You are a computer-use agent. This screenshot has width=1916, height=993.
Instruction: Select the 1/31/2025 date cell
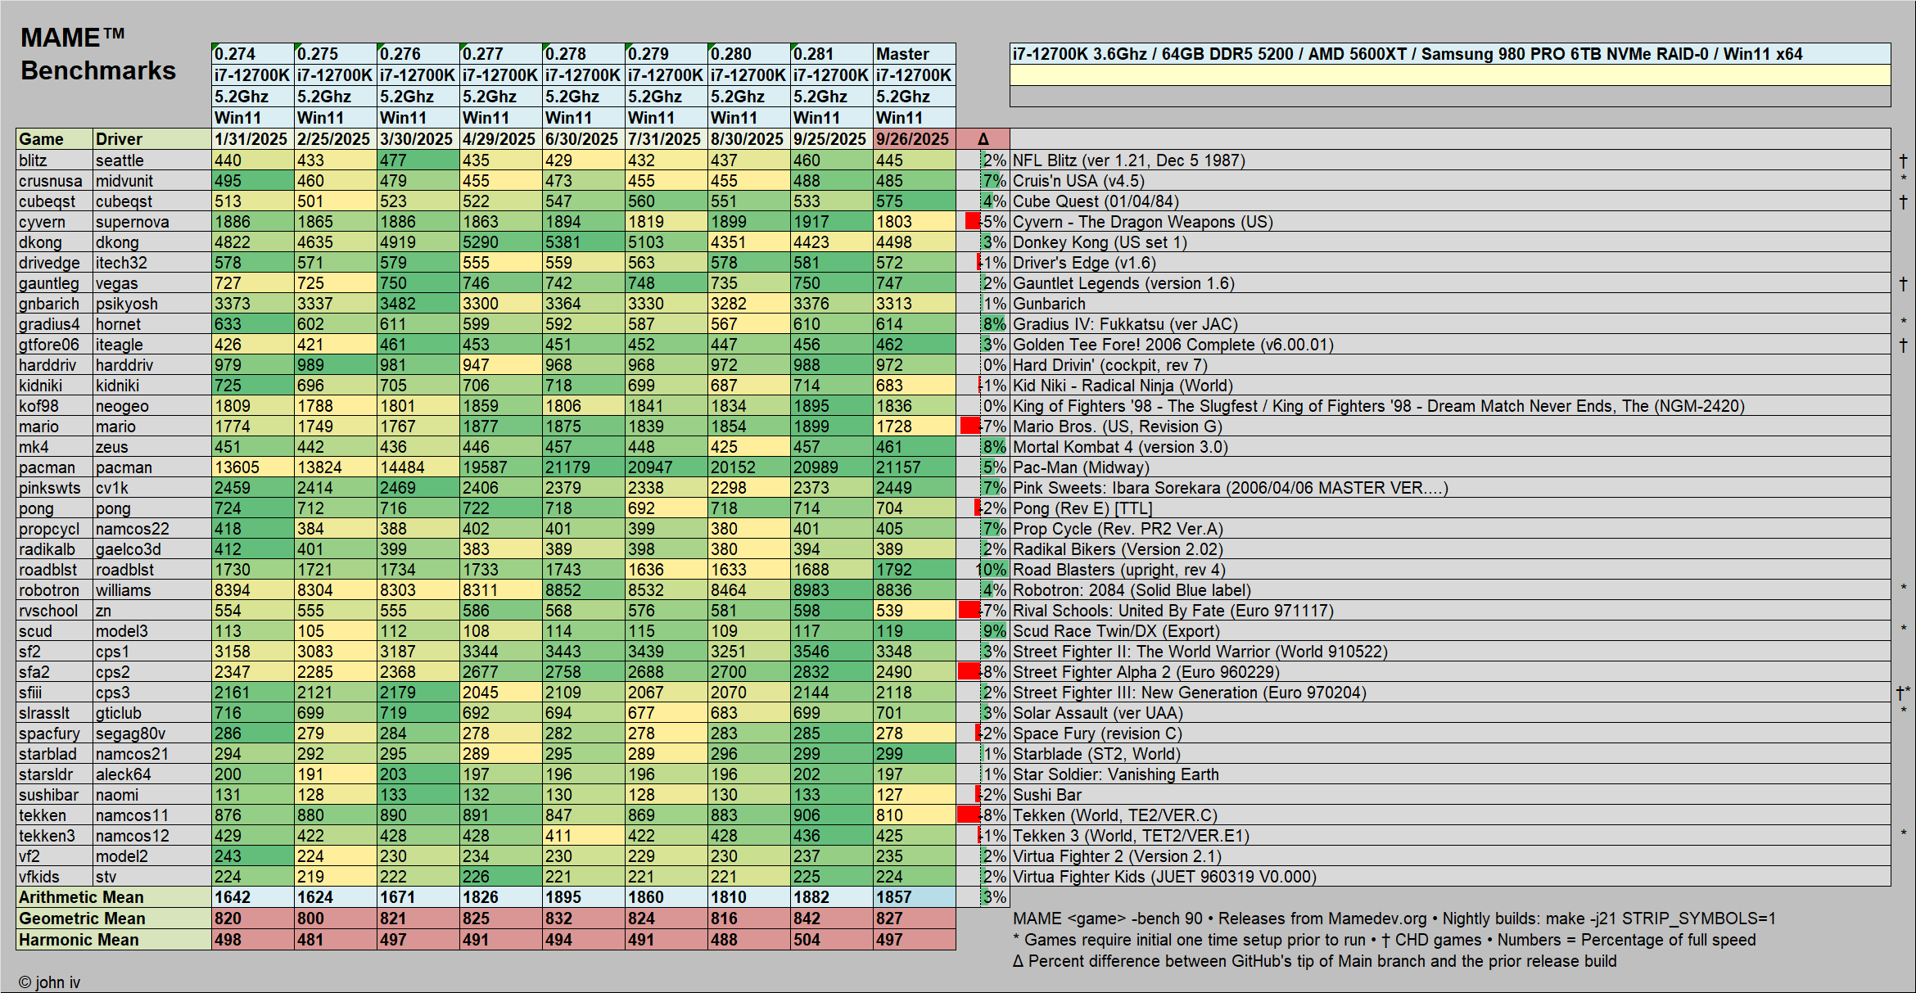click(x=252, y=139)
